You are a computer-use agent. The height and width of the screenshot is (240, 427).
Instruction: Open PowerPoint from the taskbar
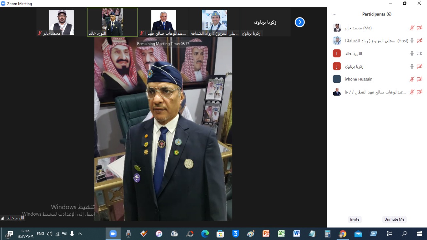pos(266,234)
